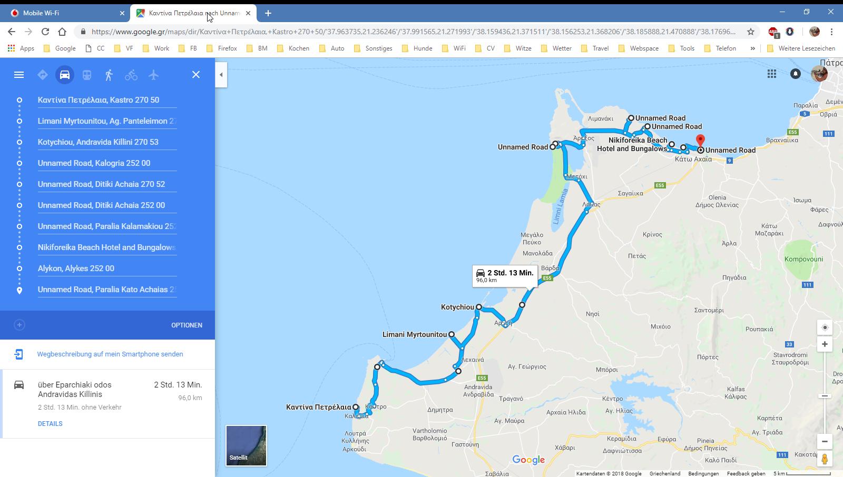843x477 pixels.
Task: Activate Street View pegman
Action: click(x=825, y=459)
